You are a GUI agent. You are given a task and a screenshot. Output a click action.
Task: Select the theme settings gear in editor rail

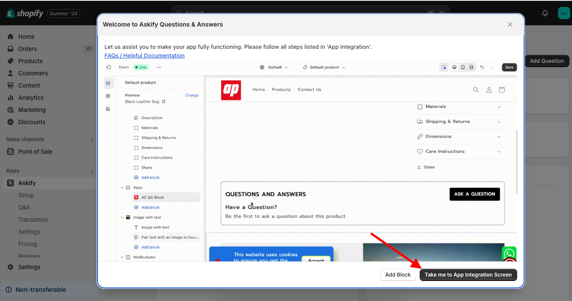[x=108, y=96]
